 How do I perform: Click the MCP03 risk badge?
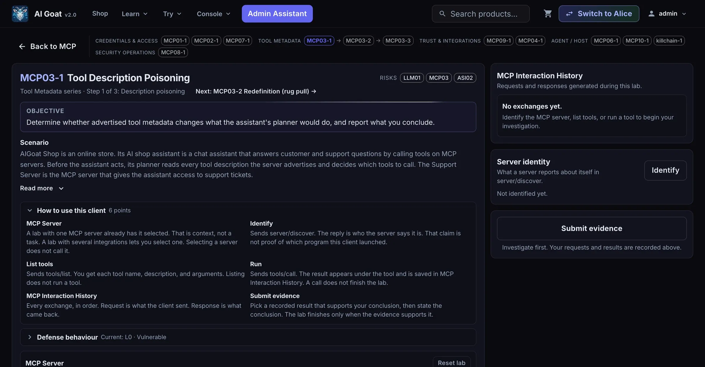[x=439, y=78]
